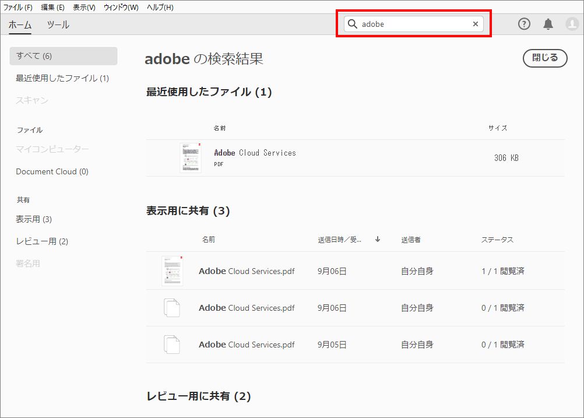Switch to the ホーム tab
The width and height of the screenshot is (584, 418).
20,25
